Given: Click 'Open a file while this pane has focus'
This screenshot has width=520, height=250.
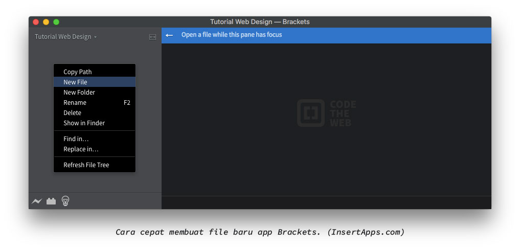Looking at the screenshot, I should click(x=232, y=35).
